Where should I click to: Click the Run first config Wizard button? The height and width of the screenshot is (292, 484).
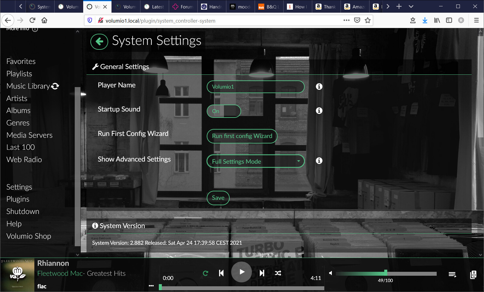(242, 136)
